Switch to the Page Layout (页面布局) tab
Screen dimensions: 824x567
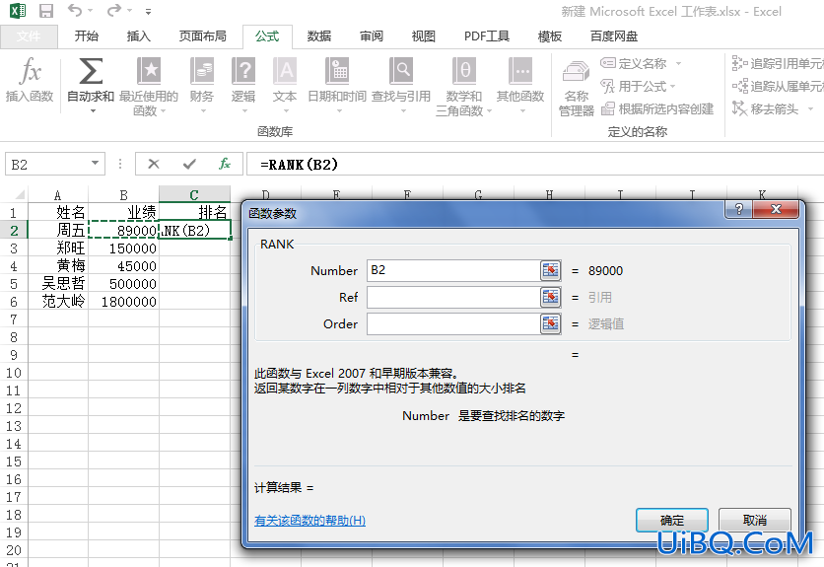[x=202, y=36]
